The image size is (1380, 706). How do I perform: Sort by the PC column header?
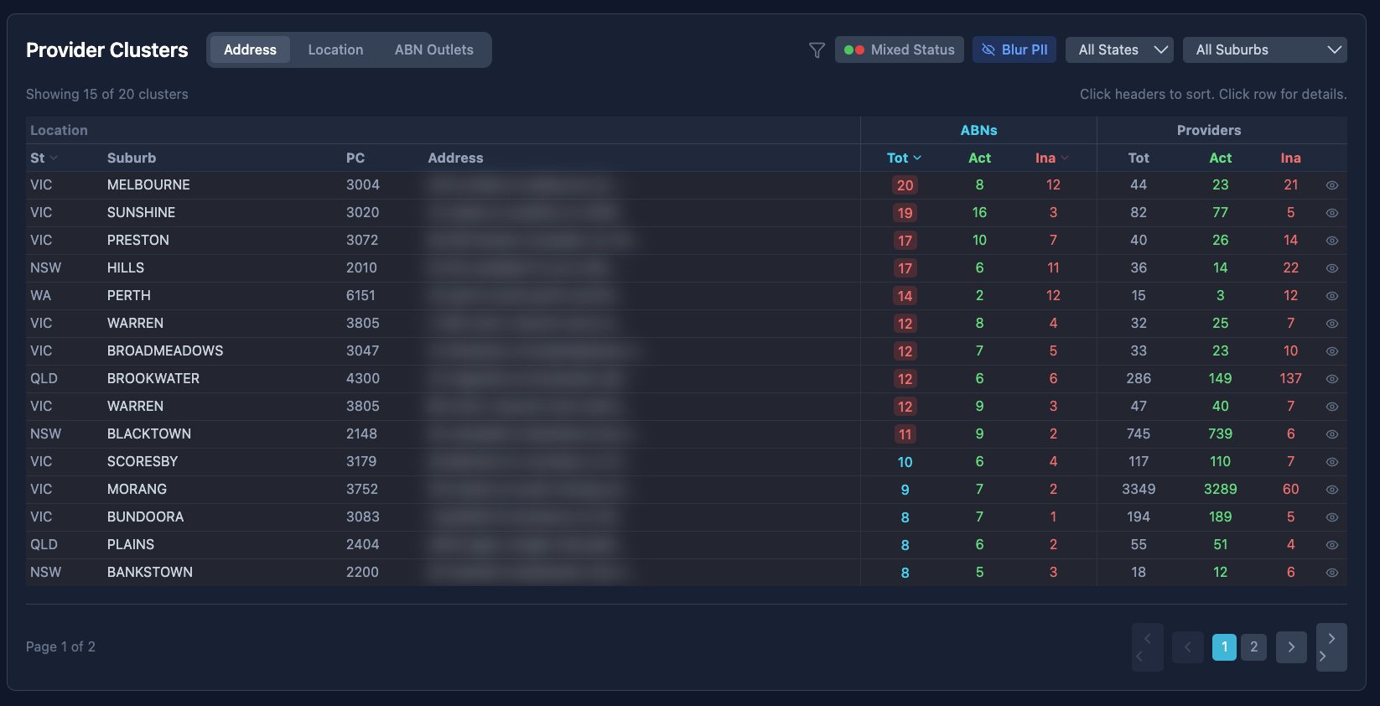point(355,158)
